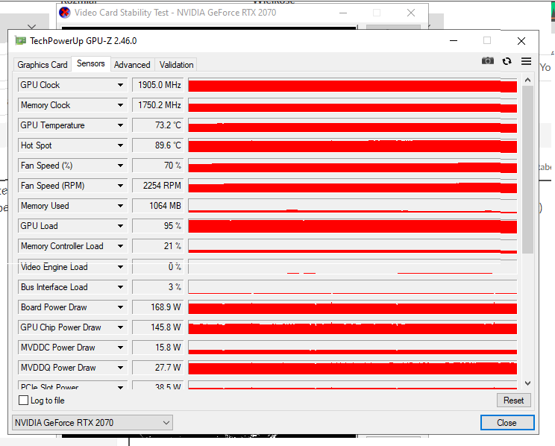This screenshot has height=446, width=555.
Task: Click the Close button in GPU-Z
Action: tap(507, 423)
